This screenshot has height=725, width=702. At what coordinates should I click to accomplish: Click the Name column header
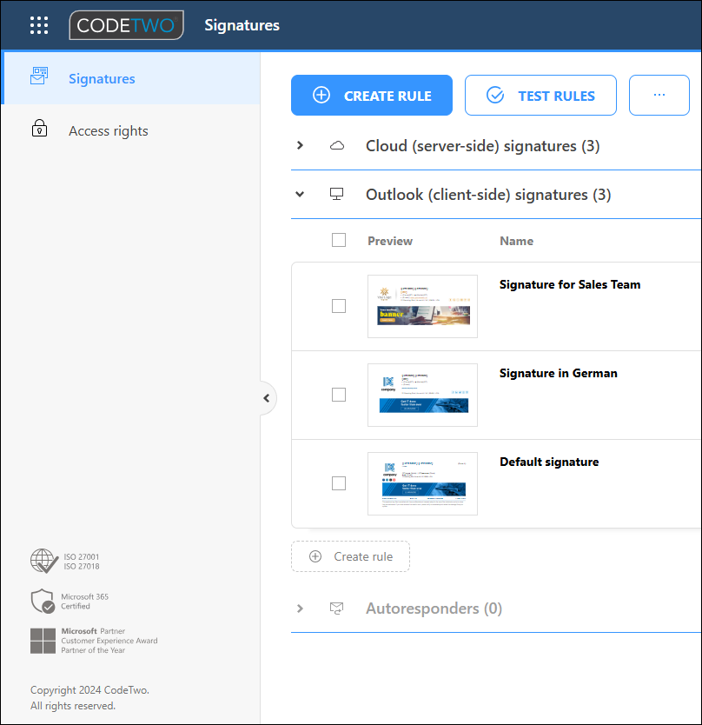tap(516, 241)
